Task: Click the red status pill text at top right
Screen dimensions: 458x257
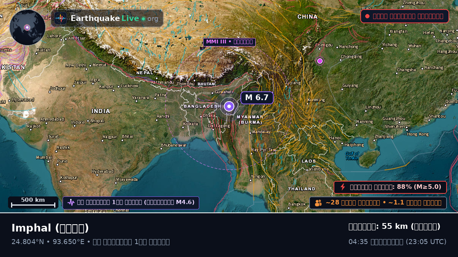Action: [x=408, y=16]
